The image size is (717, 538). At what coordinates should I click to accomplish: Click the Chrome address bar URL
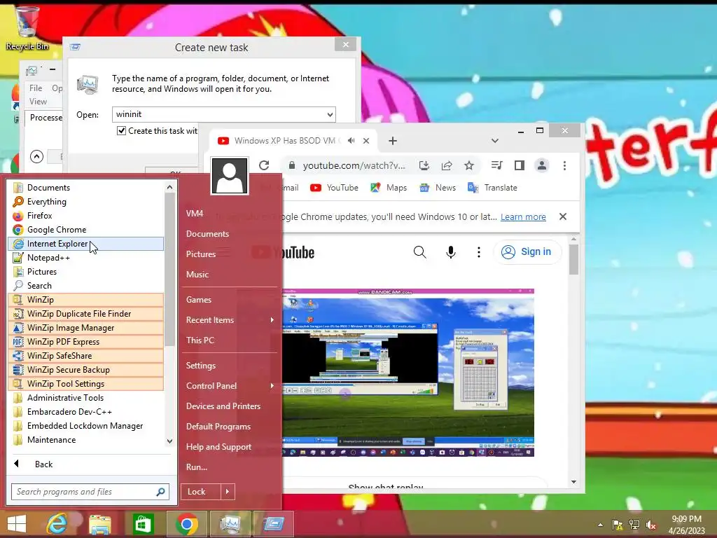(x=354, y=165)
